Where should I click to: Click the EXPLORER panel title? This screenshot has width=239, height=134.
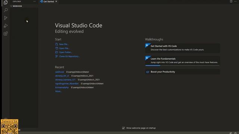click(17, 1)
